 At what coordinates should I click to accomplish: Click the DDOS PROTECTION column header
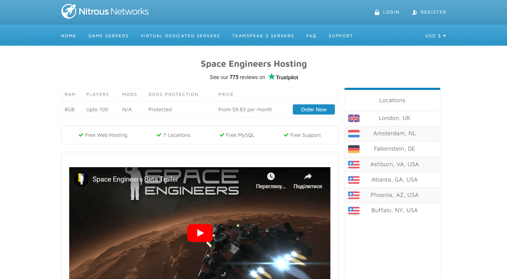pyautogui.click(x=173, y=94)
